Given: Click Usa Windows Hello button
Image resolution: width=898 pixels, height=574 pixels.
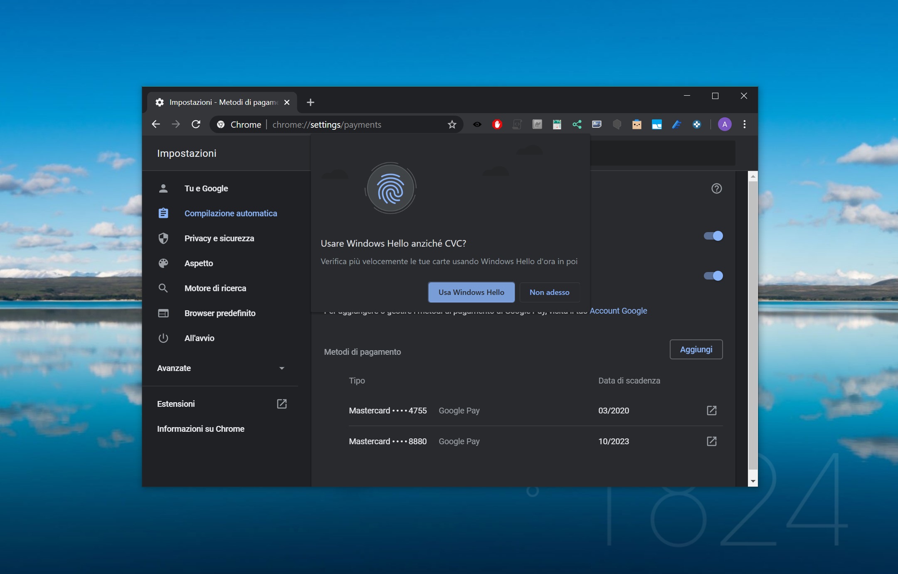Looking at the screenshot, I should point(471,292).
